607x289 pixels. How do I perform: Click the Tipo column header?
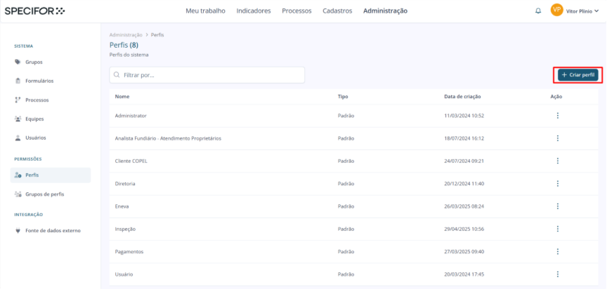point(343,97)
